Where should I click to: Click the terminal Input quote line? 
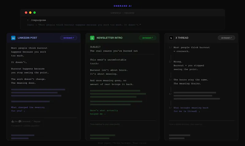84,25
